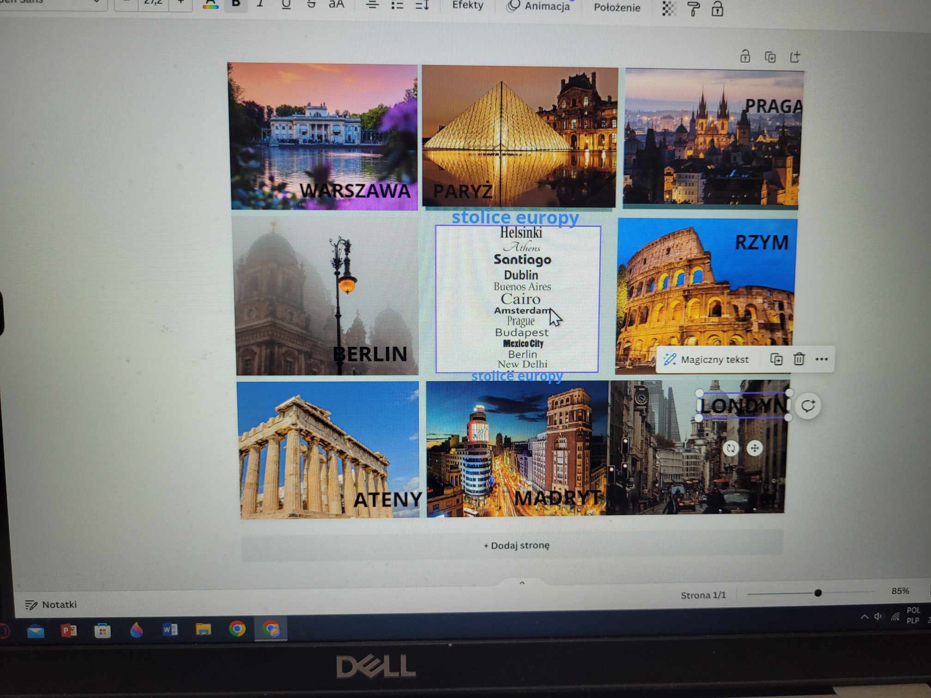Open text color picker
This screenshot has width=931, height=698.
tap(211, 5)
